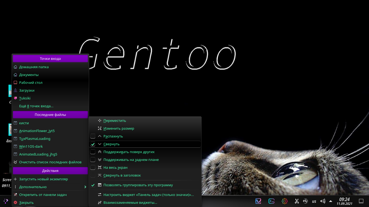Choose Переместить in the submenu
Viewport: 369px width, 207px height.
click(x=145, y=120)
